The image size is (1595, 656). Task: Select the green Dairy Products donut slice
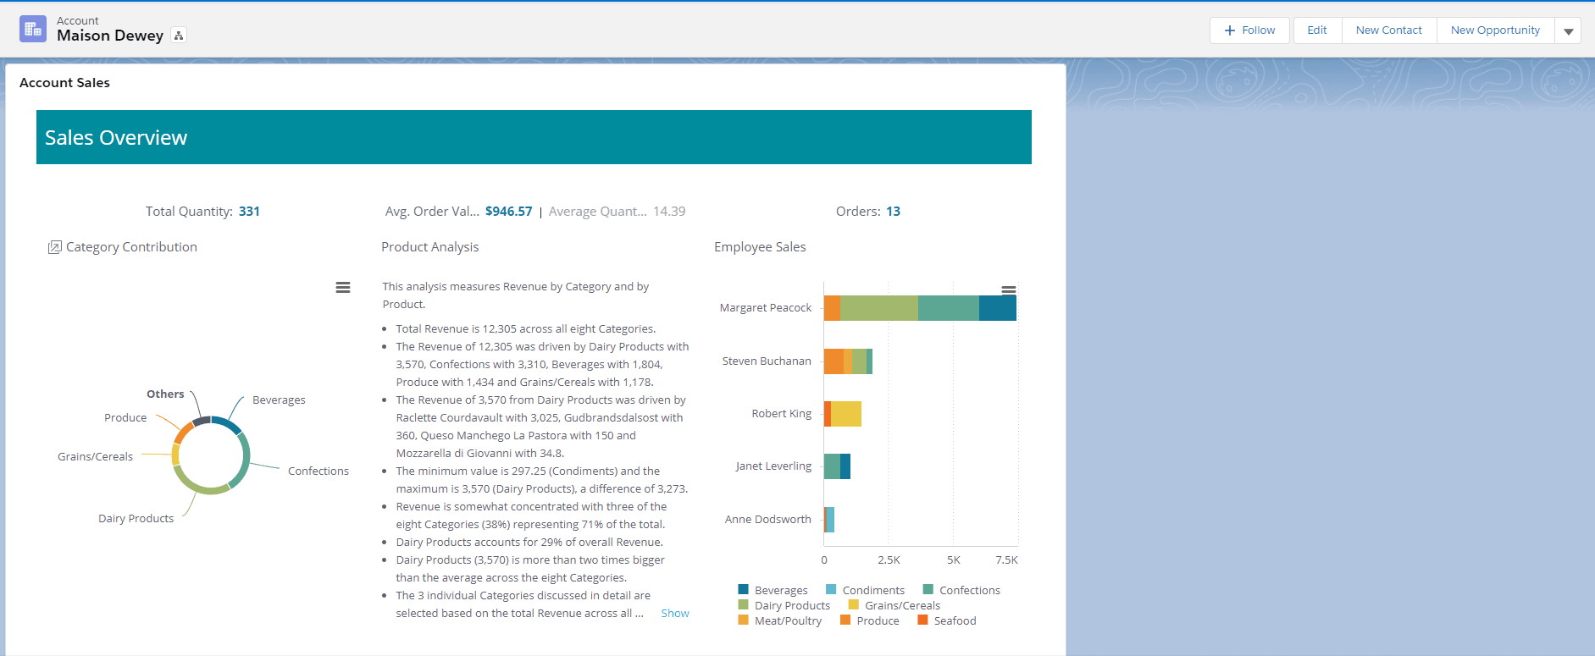200,484
